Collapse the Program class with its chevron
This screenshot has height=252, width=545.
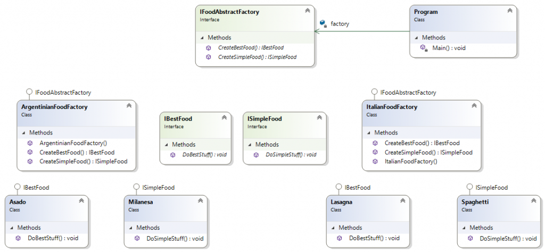pyautogui.click(x=510, y=11)
